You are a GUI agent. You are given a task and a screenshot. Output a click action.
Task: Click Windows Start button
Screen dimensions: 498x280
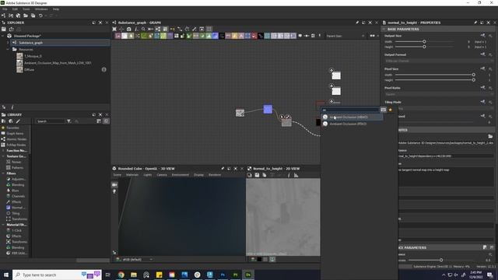point(6,275)
